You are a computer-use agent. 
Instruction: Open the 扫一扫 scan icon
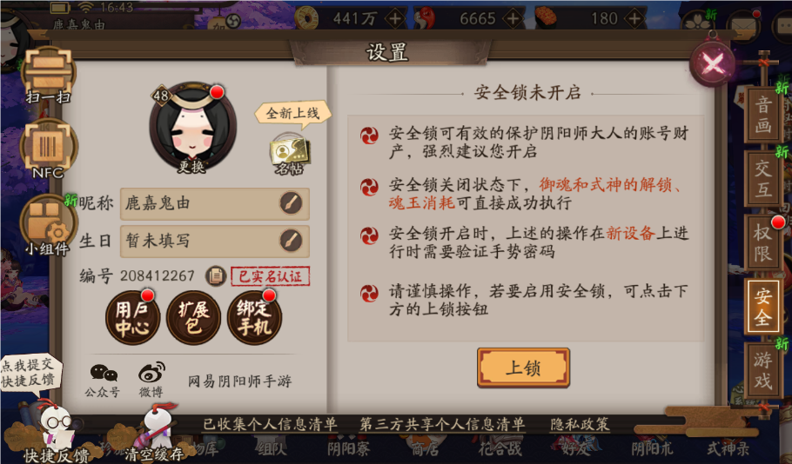(48, 75)
